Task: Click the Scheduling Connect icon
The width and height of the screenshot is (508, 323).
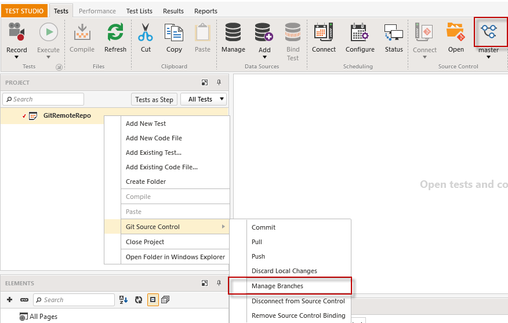Action: pyautogui.click(x=324, y=32)
